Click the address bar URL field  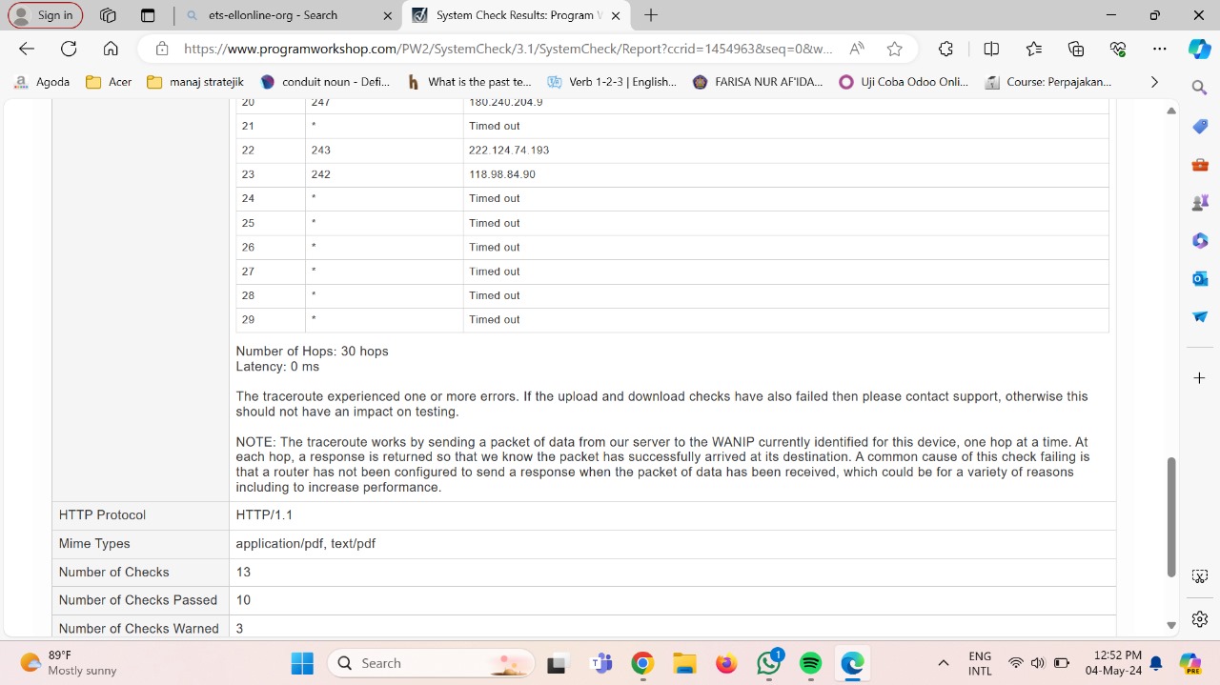pos(505,49)
